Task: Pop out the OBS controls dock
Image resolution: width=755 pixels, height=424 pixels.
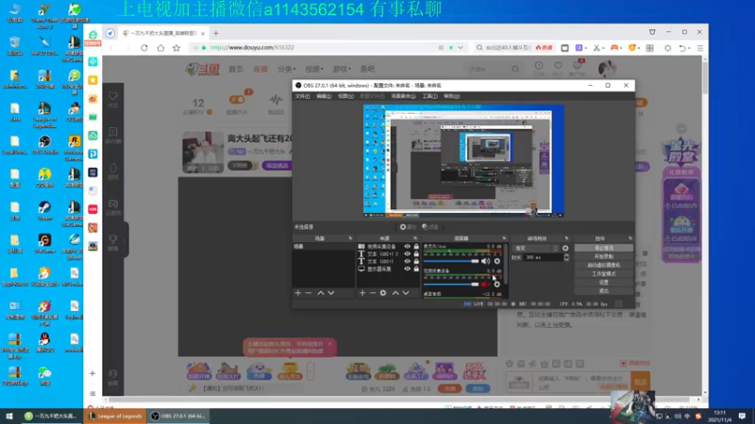Action: pos(629,238)
